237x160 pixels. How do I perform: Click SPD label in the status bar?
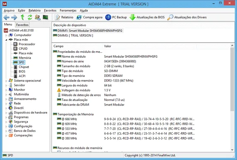pos(10,155)
